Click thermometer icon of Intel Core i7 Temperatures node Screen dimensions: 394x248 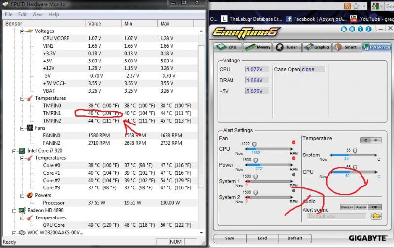tap(30, 158)
